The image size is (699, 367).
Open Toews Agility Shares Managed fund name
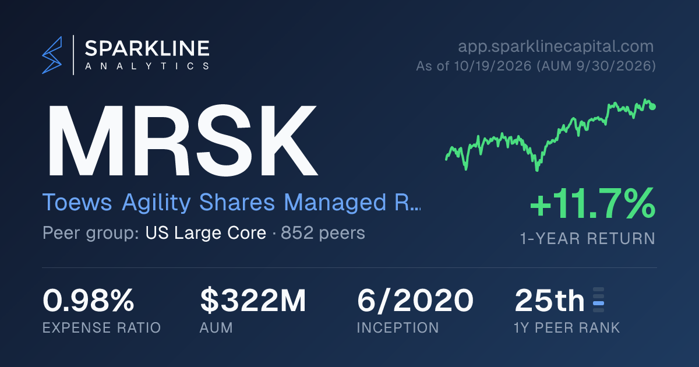[x=231, y=203]
